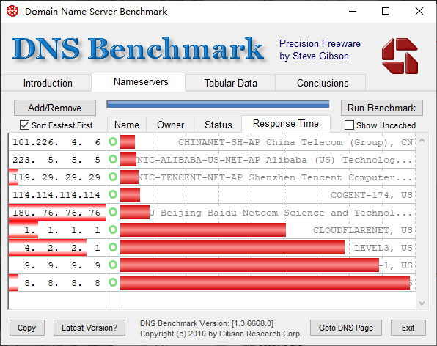Click green status circle for 101.226.4.6

coord(113,141)
